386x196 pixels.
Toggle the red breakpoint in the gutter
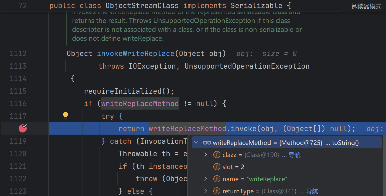23,128
